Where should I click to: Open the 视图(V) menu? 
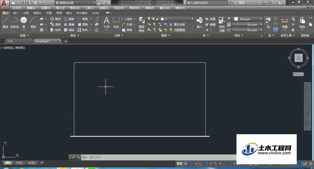[46, 8]
